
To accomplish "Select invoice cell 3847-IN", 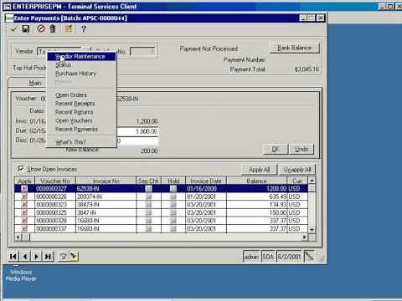I will [106, 212].
